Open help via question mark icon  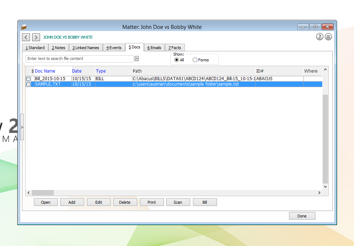[319, 36]
